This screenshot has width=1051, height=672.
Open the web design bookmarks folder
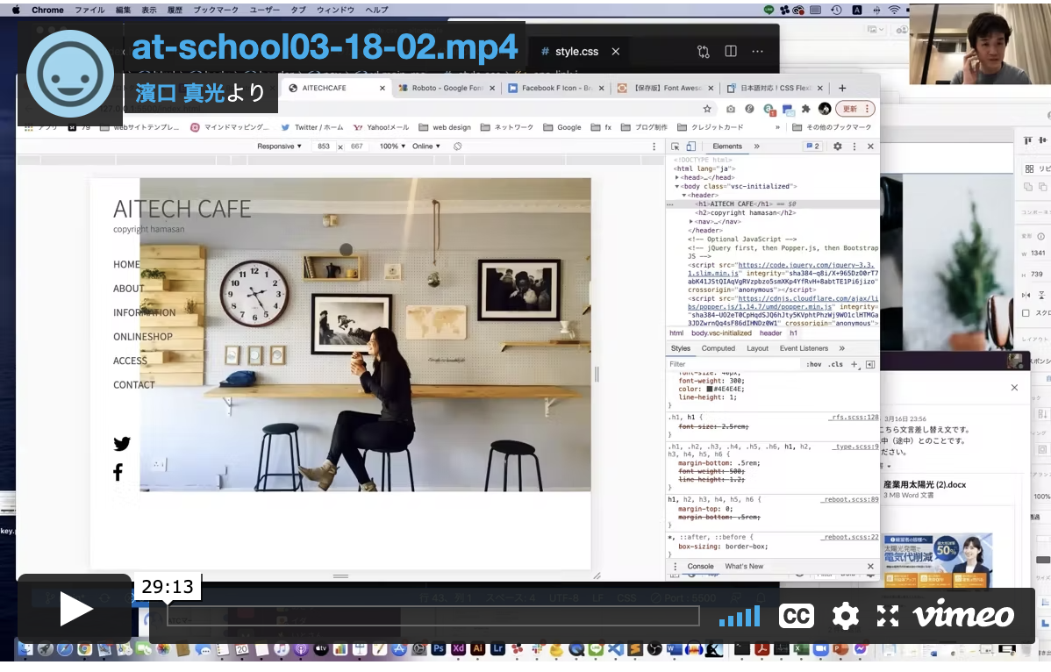[445, 127]
